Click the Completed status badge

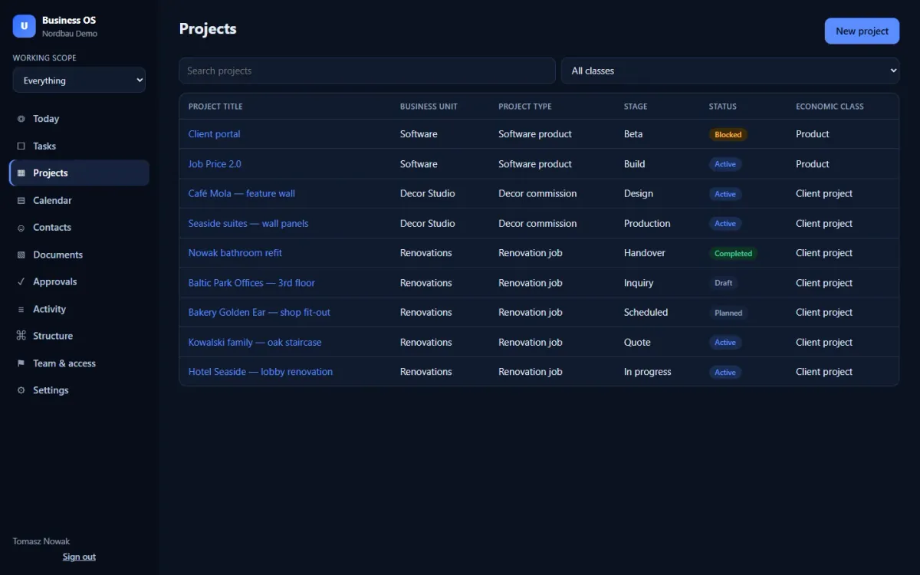click(733, 253)
